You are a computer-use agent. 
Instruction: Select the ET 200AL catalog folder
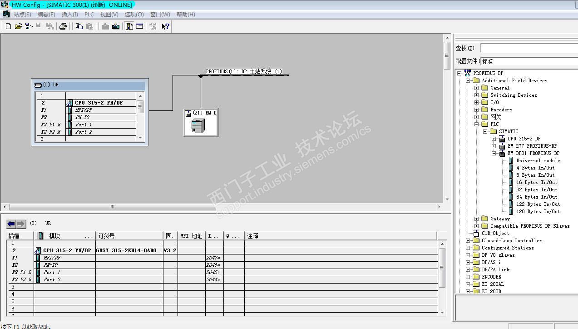[x=493, y=284]
